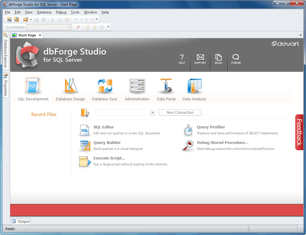Select the Database Design category
The image size is (306, 235).
70,89
